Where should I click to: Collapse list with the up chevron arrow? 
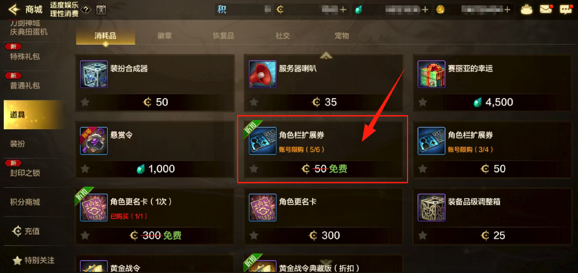point(326,56)
